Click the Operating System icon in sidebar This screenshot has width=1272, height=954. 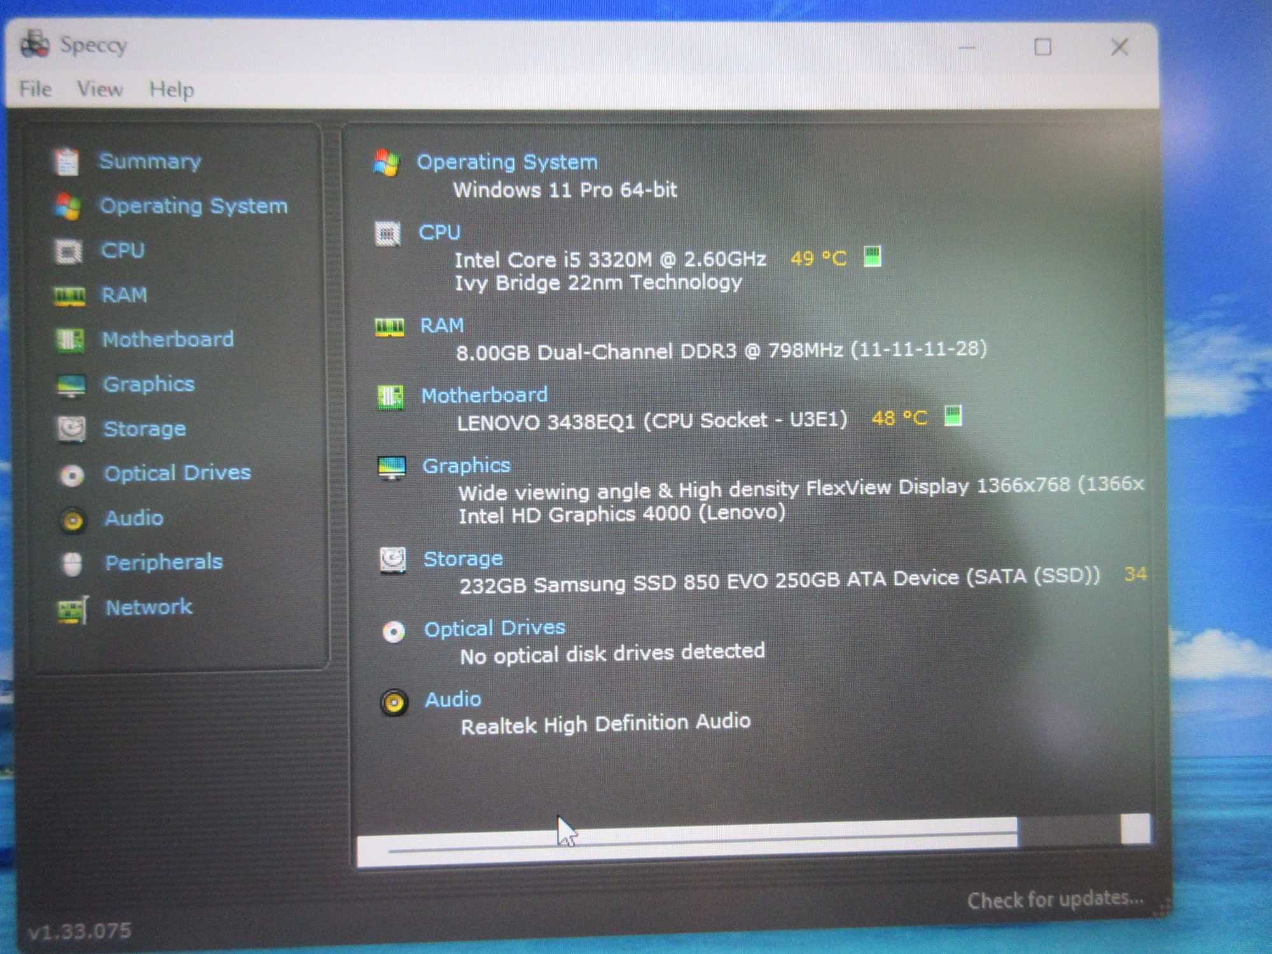click(x=67, y=207)
